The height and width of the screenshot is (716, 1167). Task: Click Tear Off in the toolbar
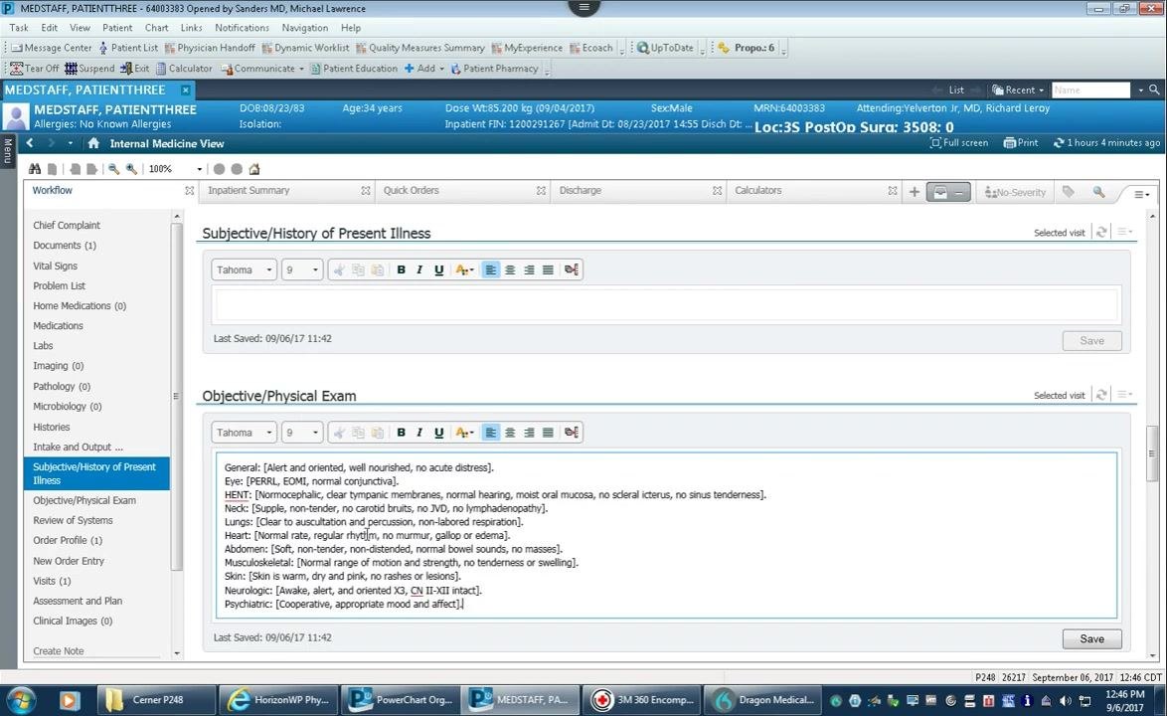(34, 69)
